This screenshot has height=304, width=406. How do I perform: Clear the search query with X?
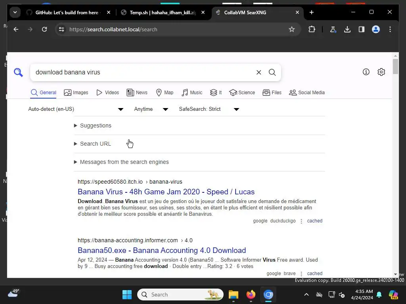point(259,72)
